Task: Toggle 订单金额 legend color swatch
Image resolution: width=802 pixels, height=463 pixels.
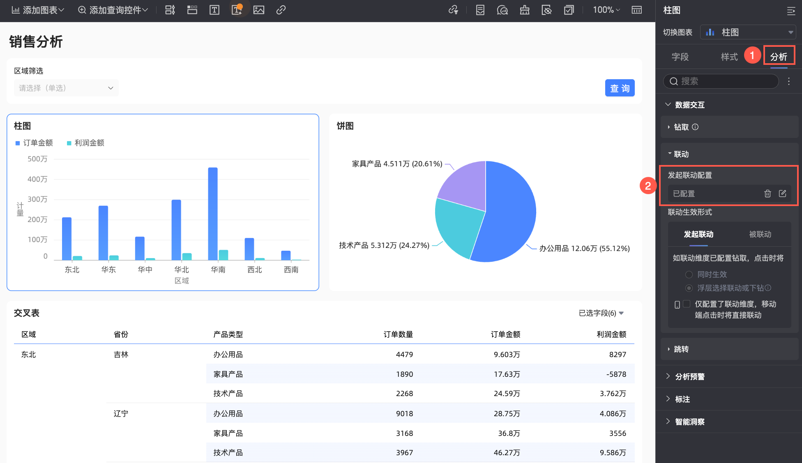Action: point(18,143)
